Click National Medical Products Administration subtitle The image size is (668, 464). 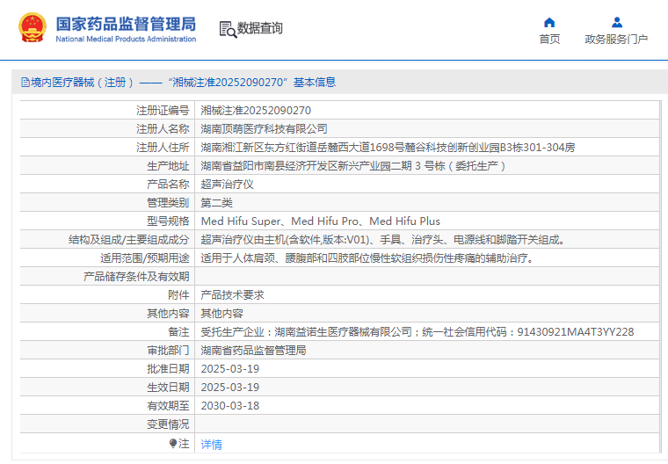pos(126,40)
